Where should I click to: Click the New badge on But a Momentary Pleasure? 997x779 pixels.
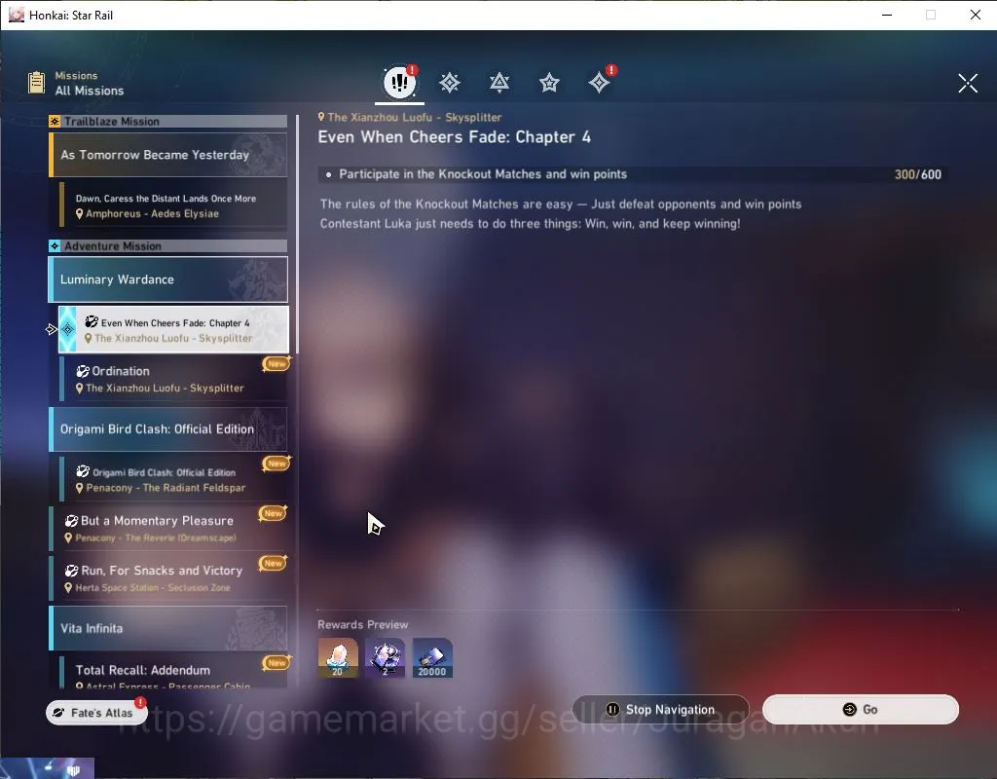coord(274,513)
